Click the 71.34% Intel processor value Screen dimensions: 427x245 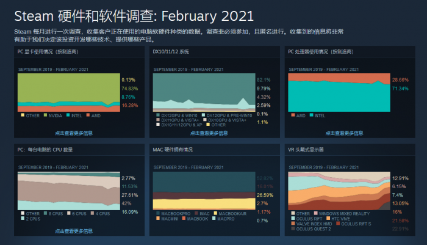click(x=400, y=89)
